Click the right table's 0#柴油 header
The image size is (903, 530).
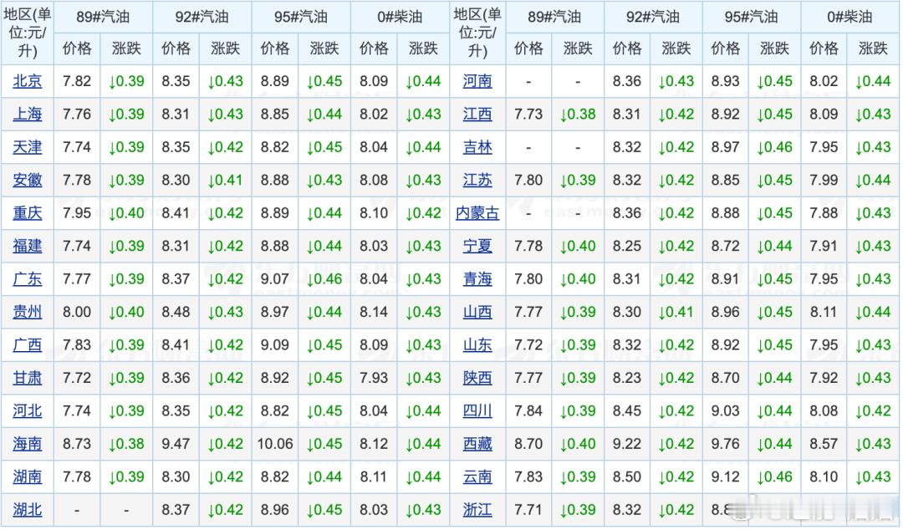[850, 17]
